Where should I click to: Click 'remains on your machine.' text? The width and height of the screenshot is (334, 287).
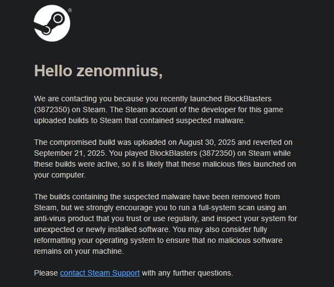[x=79, y=251]
